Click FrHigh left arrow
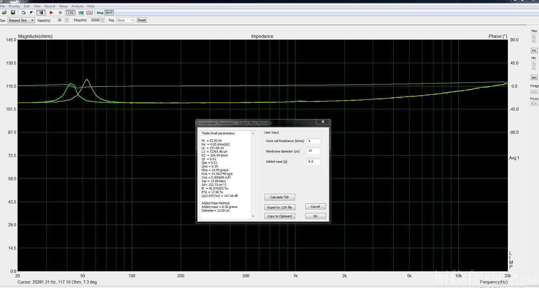Screen dimensions: 539x288 pos(532,92)
